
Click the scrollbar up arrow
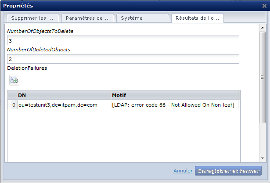263,28
